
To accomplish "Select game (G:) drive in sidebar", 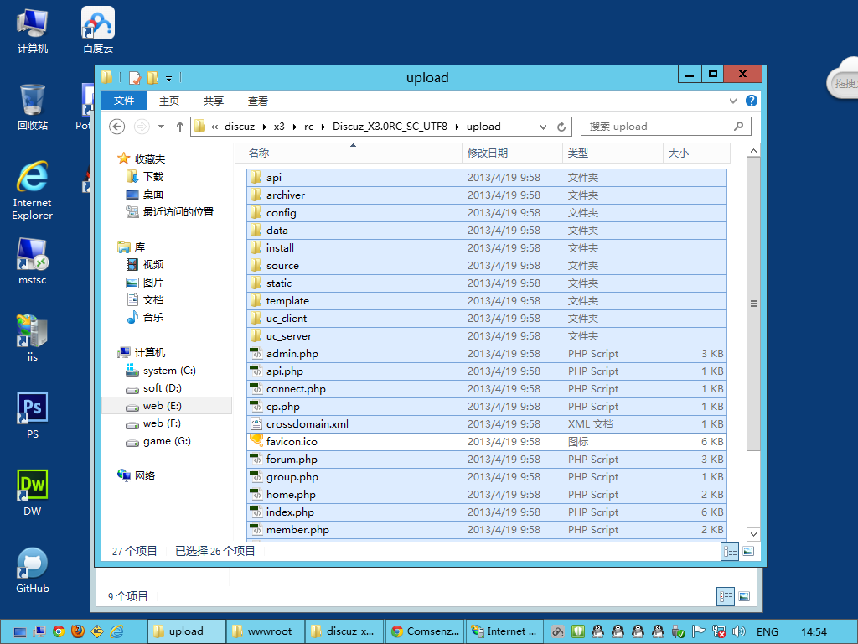I will coord(158,441).
